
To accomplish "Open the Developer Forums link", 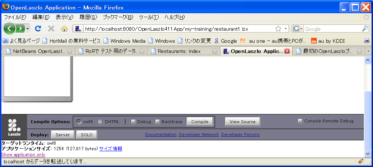I will (240, 134).
